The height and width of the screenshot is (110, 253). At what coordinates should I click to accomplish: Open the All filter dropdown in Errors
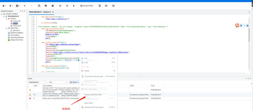(58, 82)
